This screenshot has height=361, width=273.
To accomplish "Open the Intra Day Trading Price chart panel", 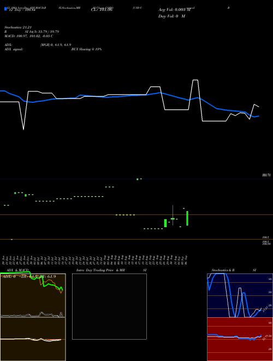I will click(x=109, y=306).
